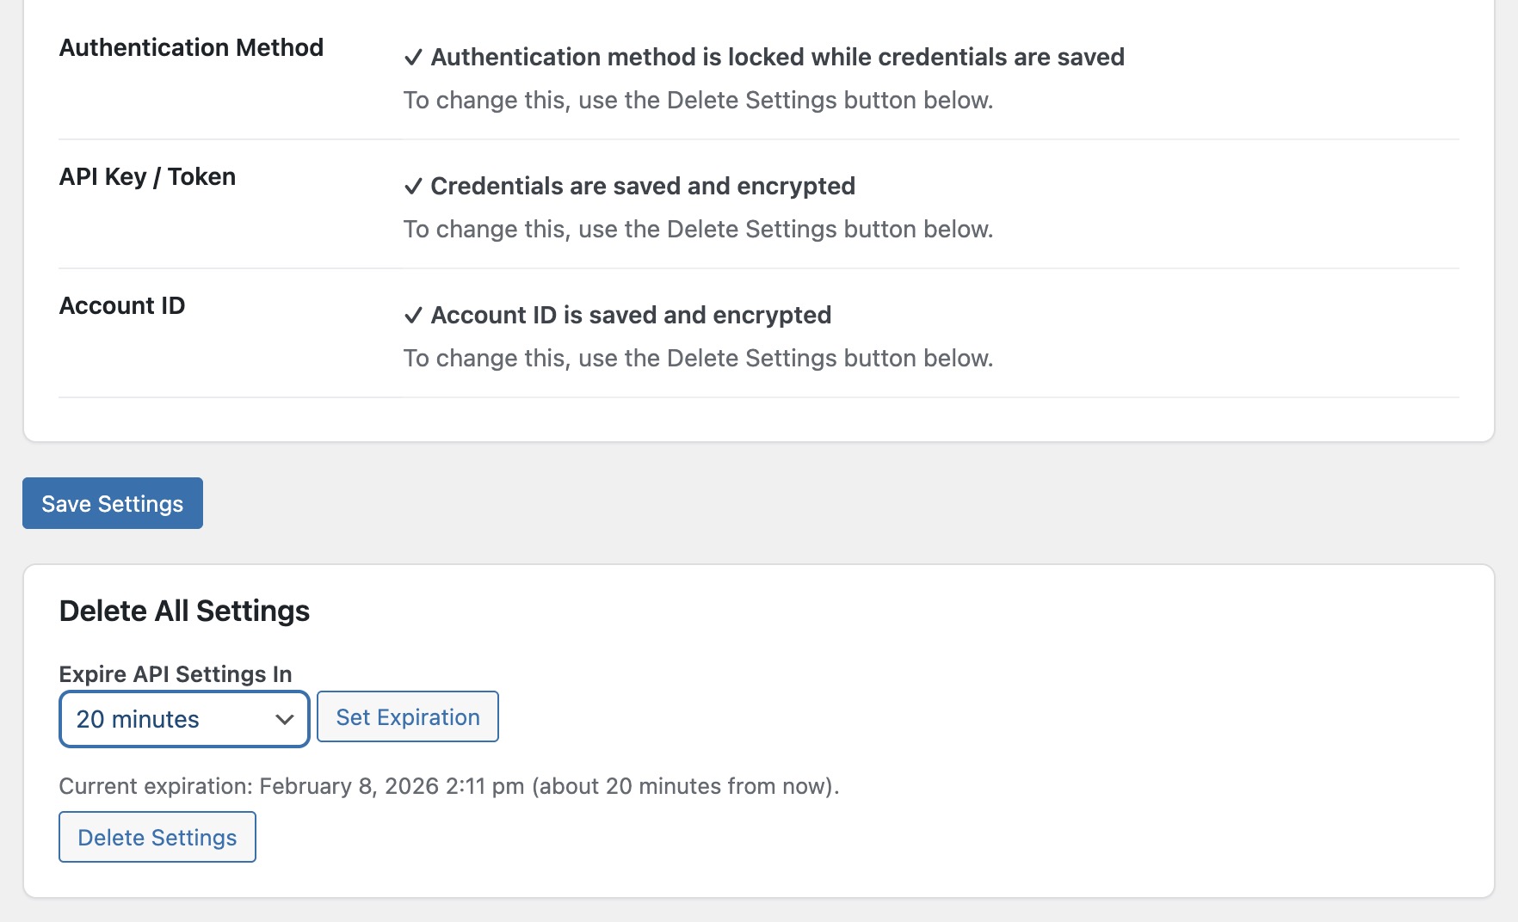1518x922 pixels.
Task: Click the Account ID row label
Action: pos(122,305)
